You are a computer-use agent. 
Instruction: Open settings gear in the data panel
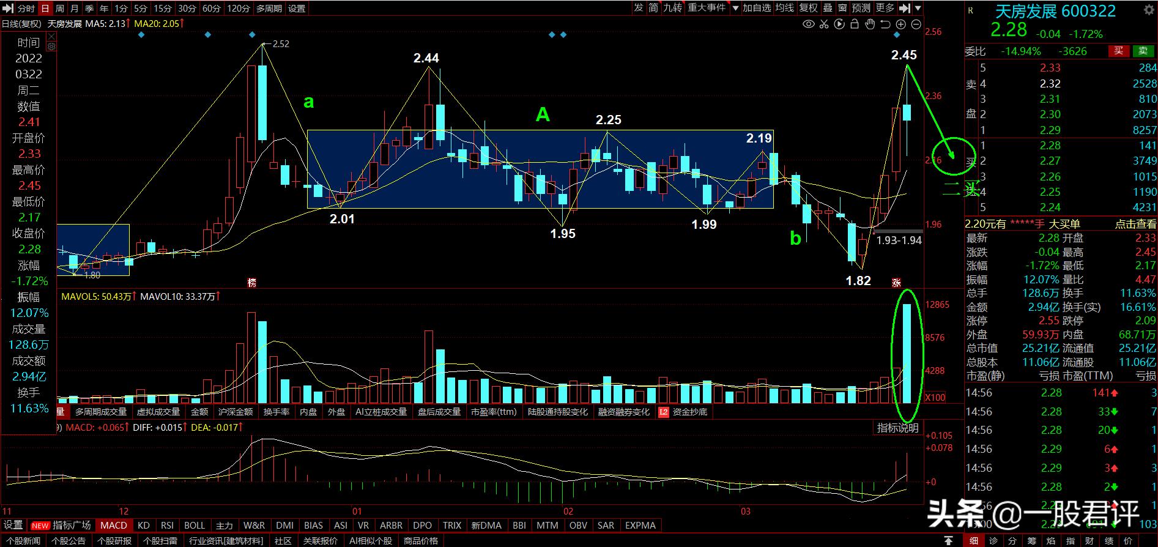[x=51, y=47]
